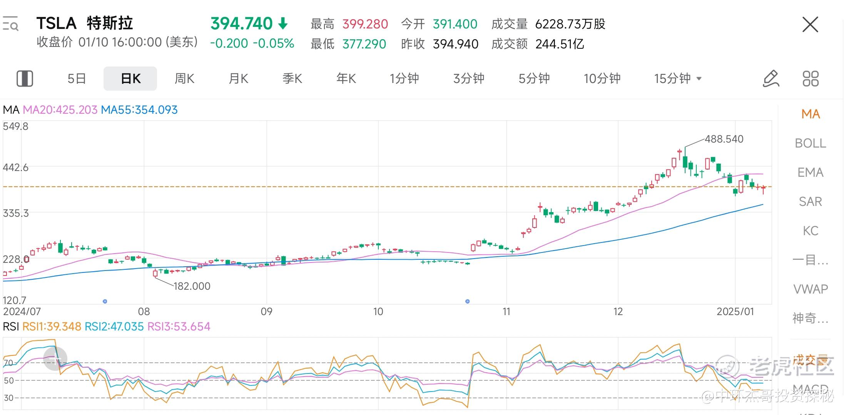Viewport: 851px width, 415px height.
Task: Choose the VWAP indicator
Action: coord(810,289)
